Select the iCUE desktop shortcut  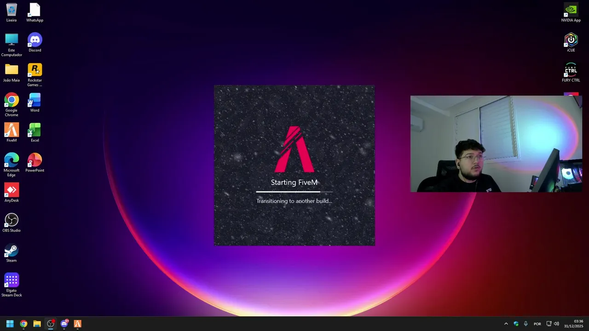[571, 43]
